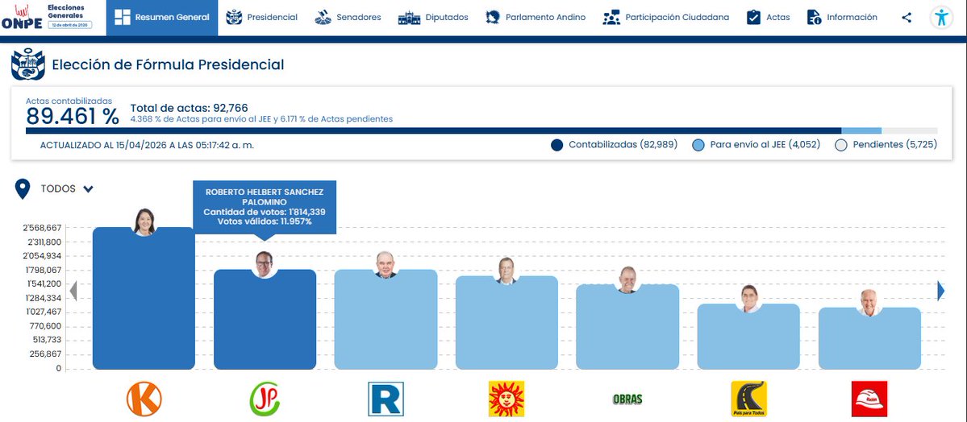The width and height of the screenshot is (967, 422).
Task: Click the Diputados building icon
Action: coord(409,18)
